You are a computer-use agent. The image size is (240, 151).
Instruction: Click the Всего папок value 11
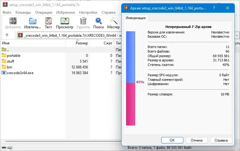(228, 47)
